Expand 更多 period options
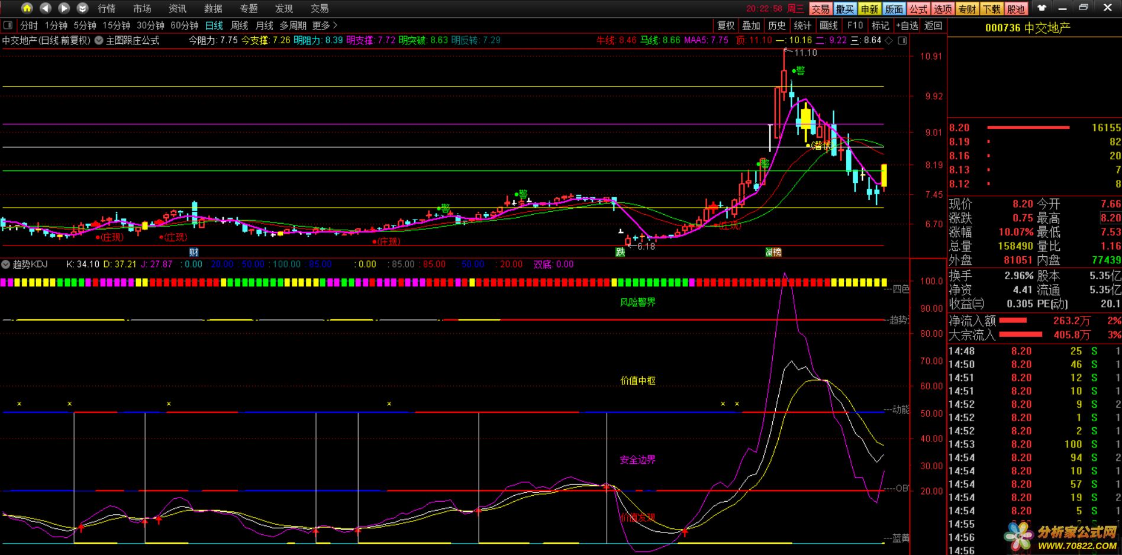The height and width of the screenshot is (555, 1122). coord(324,25)
